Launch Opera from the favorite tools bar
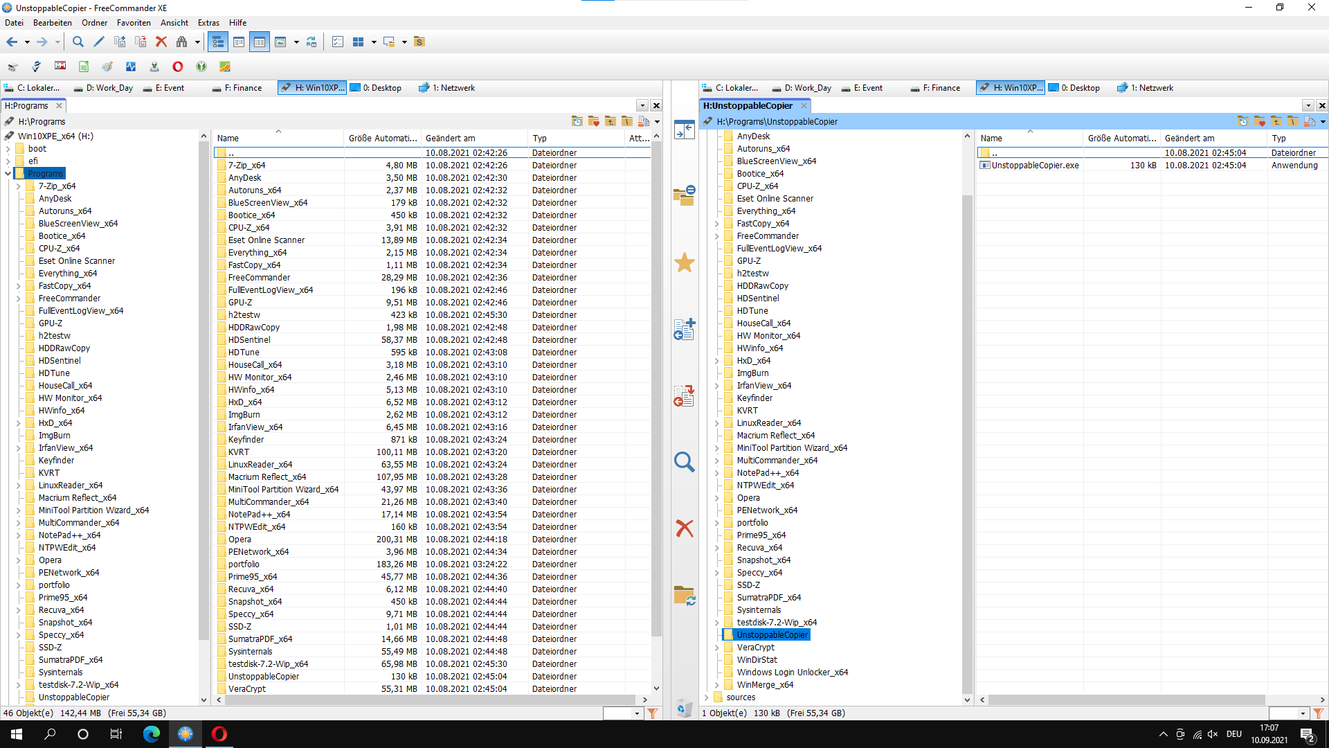1329x748 pixels. (x=178, y=66)
